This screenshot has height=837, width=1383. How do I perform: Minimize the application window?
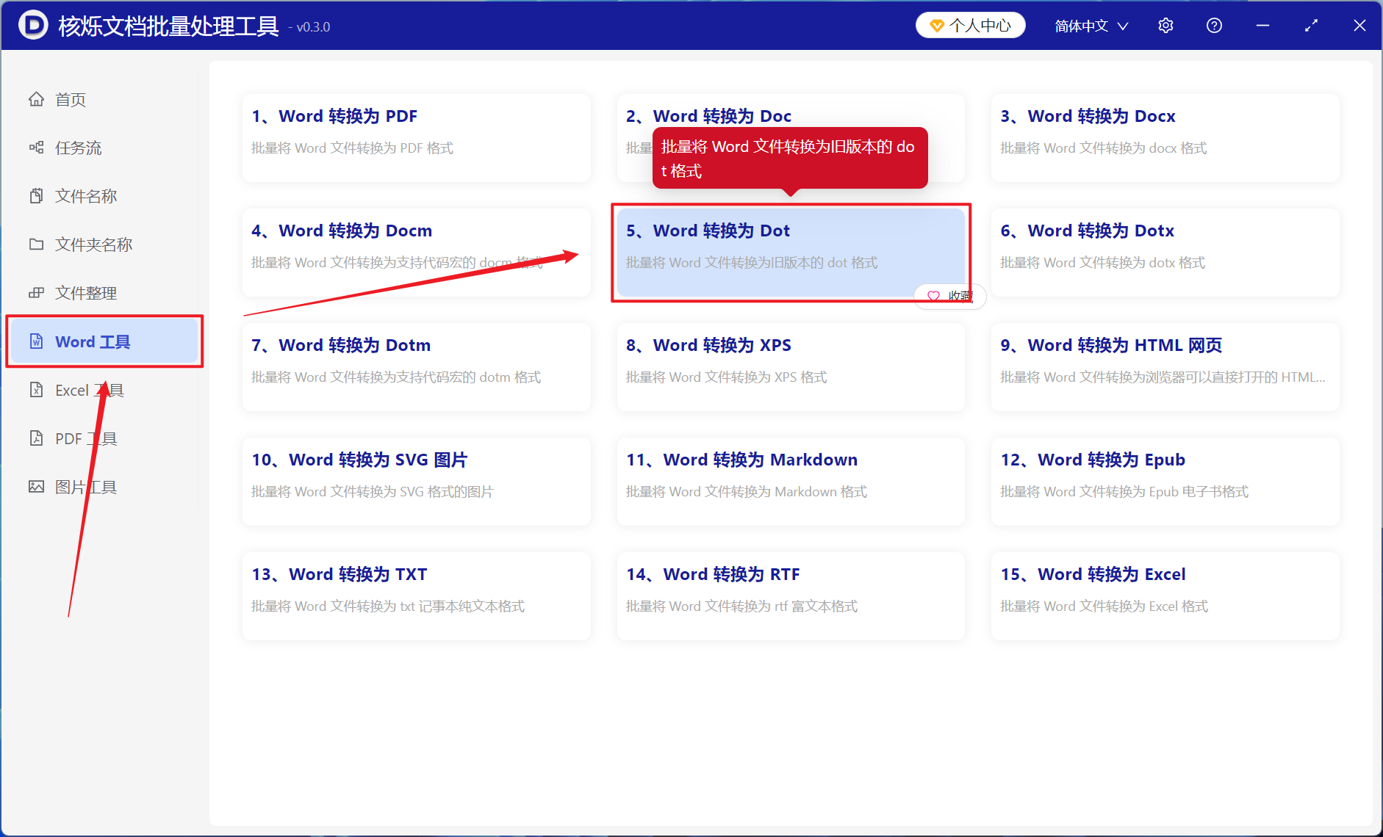coord(1262,26)
